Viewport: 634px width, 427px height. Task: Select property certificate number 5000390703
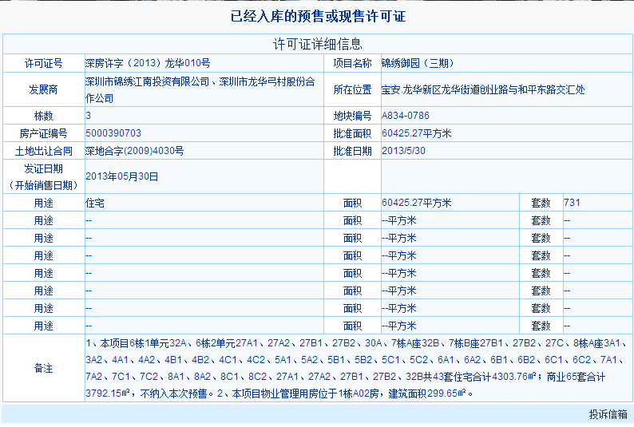[113, 133]
